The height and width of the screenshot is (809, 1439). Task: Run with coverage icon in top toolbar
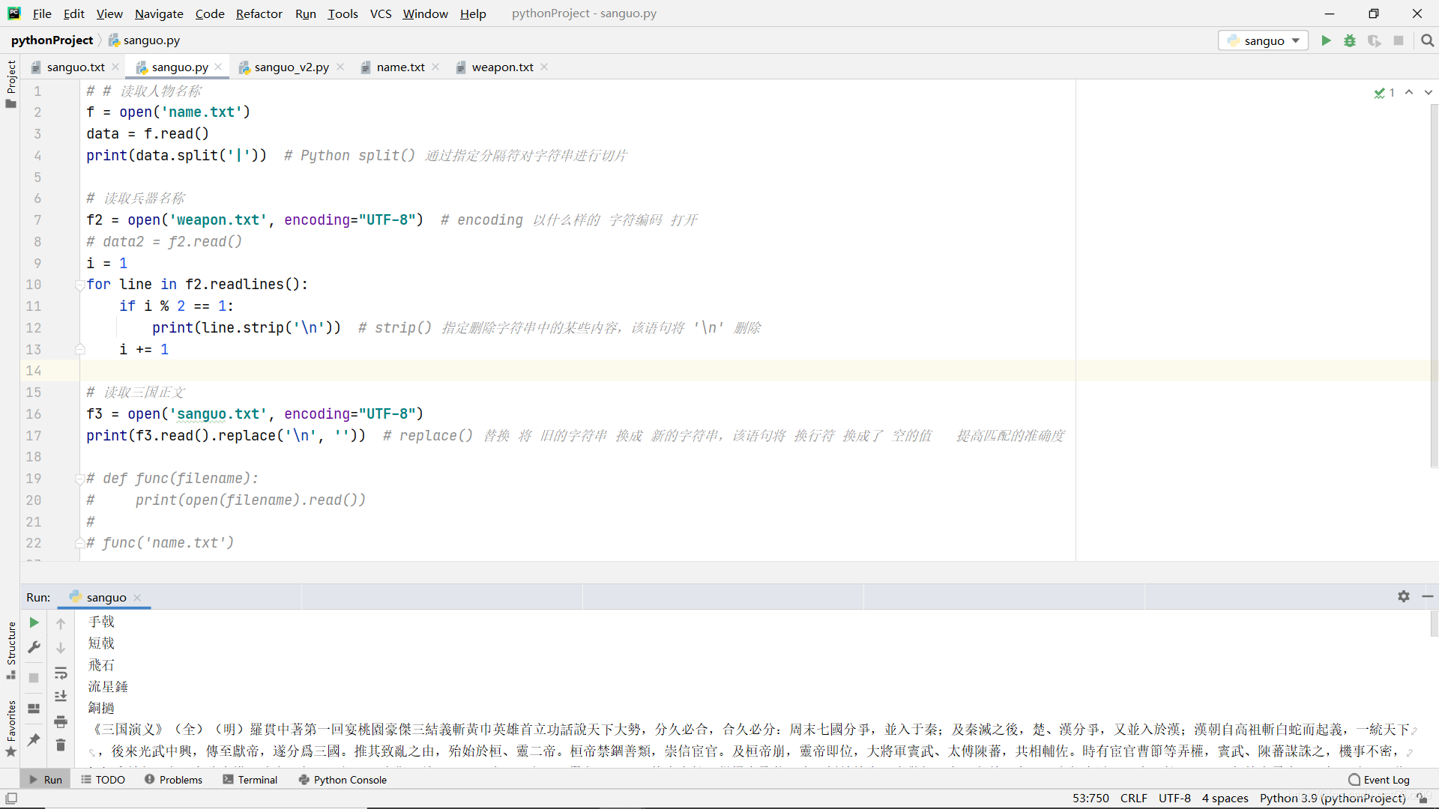[1374, 40]
